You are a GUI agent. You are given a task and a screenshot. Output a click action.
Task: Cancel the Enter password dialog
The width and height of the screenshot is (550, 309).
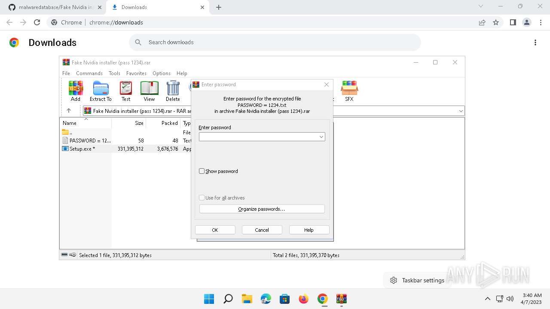point(262,230)
